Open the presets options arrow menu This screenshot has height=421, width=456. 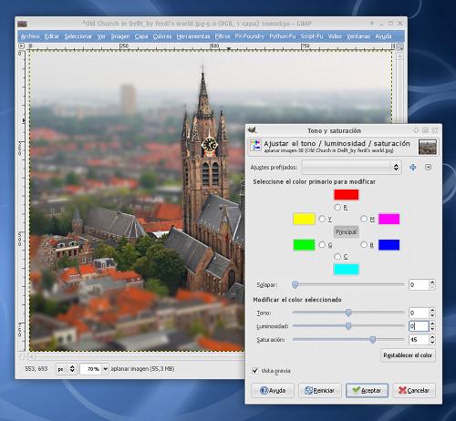click(429, 167)
